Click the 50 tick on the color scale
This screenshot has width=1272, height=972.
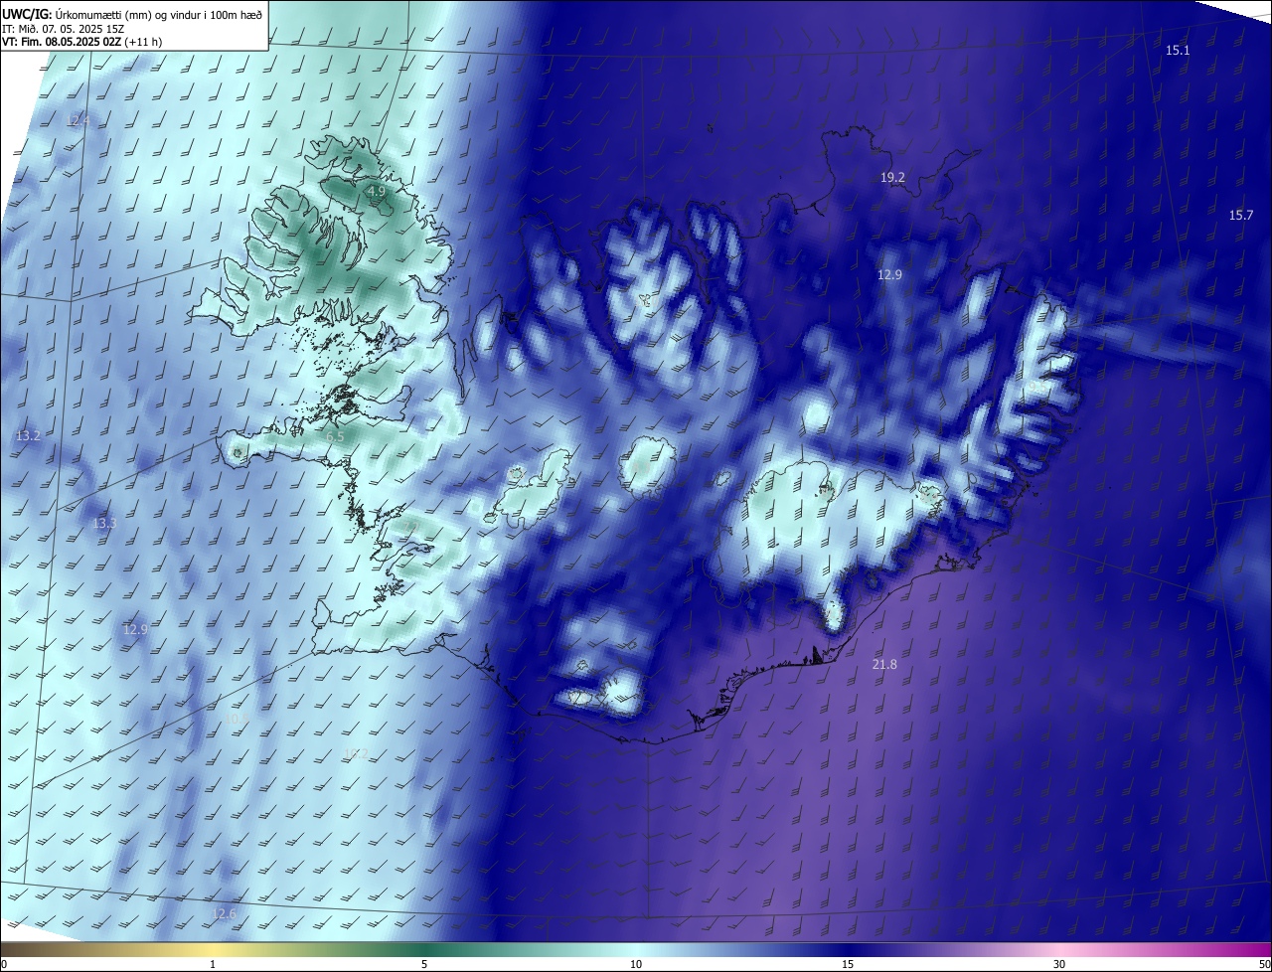(x=1264, y=964)
